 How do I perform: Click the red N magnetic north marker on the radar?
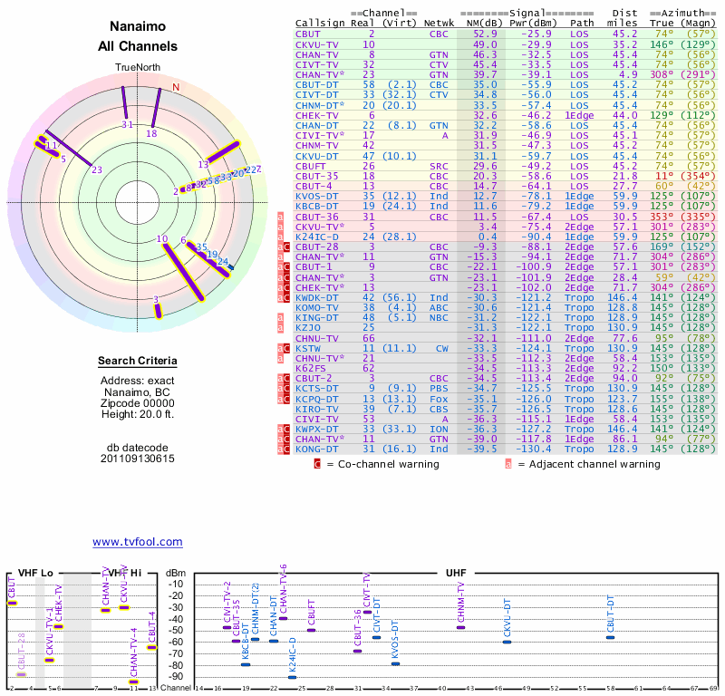[176, 87]
